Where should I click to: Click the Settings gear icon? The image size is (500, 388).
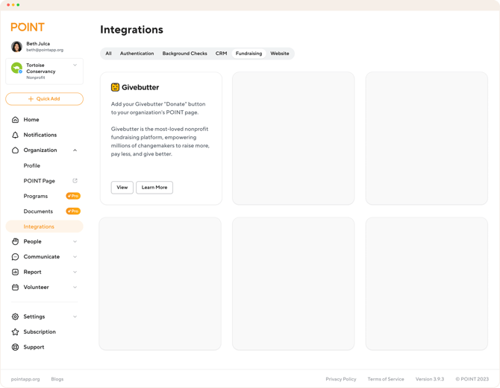pyautogui.click(x=15, y=317)
